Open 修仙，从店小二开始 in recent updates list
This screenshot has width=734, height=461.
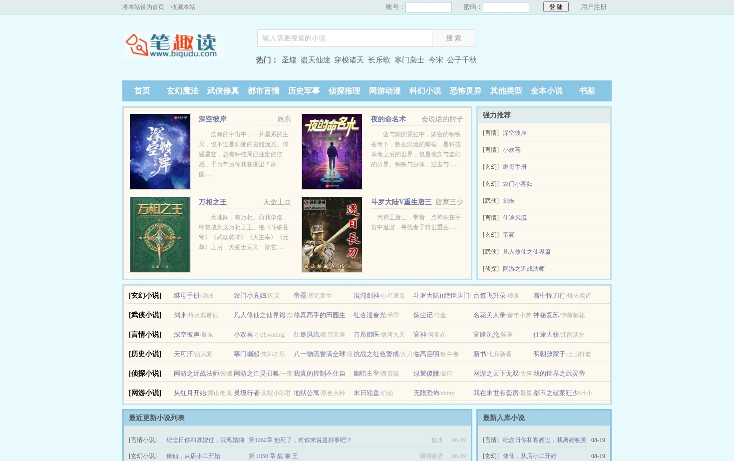tap(193, 456)
